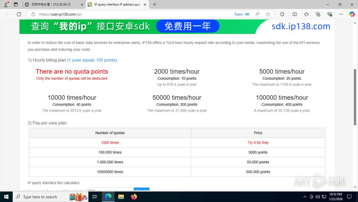Open Browser essentials heart icon
Image resolution: width=358 pixels, height=202 pixels.
pos(330,14)
